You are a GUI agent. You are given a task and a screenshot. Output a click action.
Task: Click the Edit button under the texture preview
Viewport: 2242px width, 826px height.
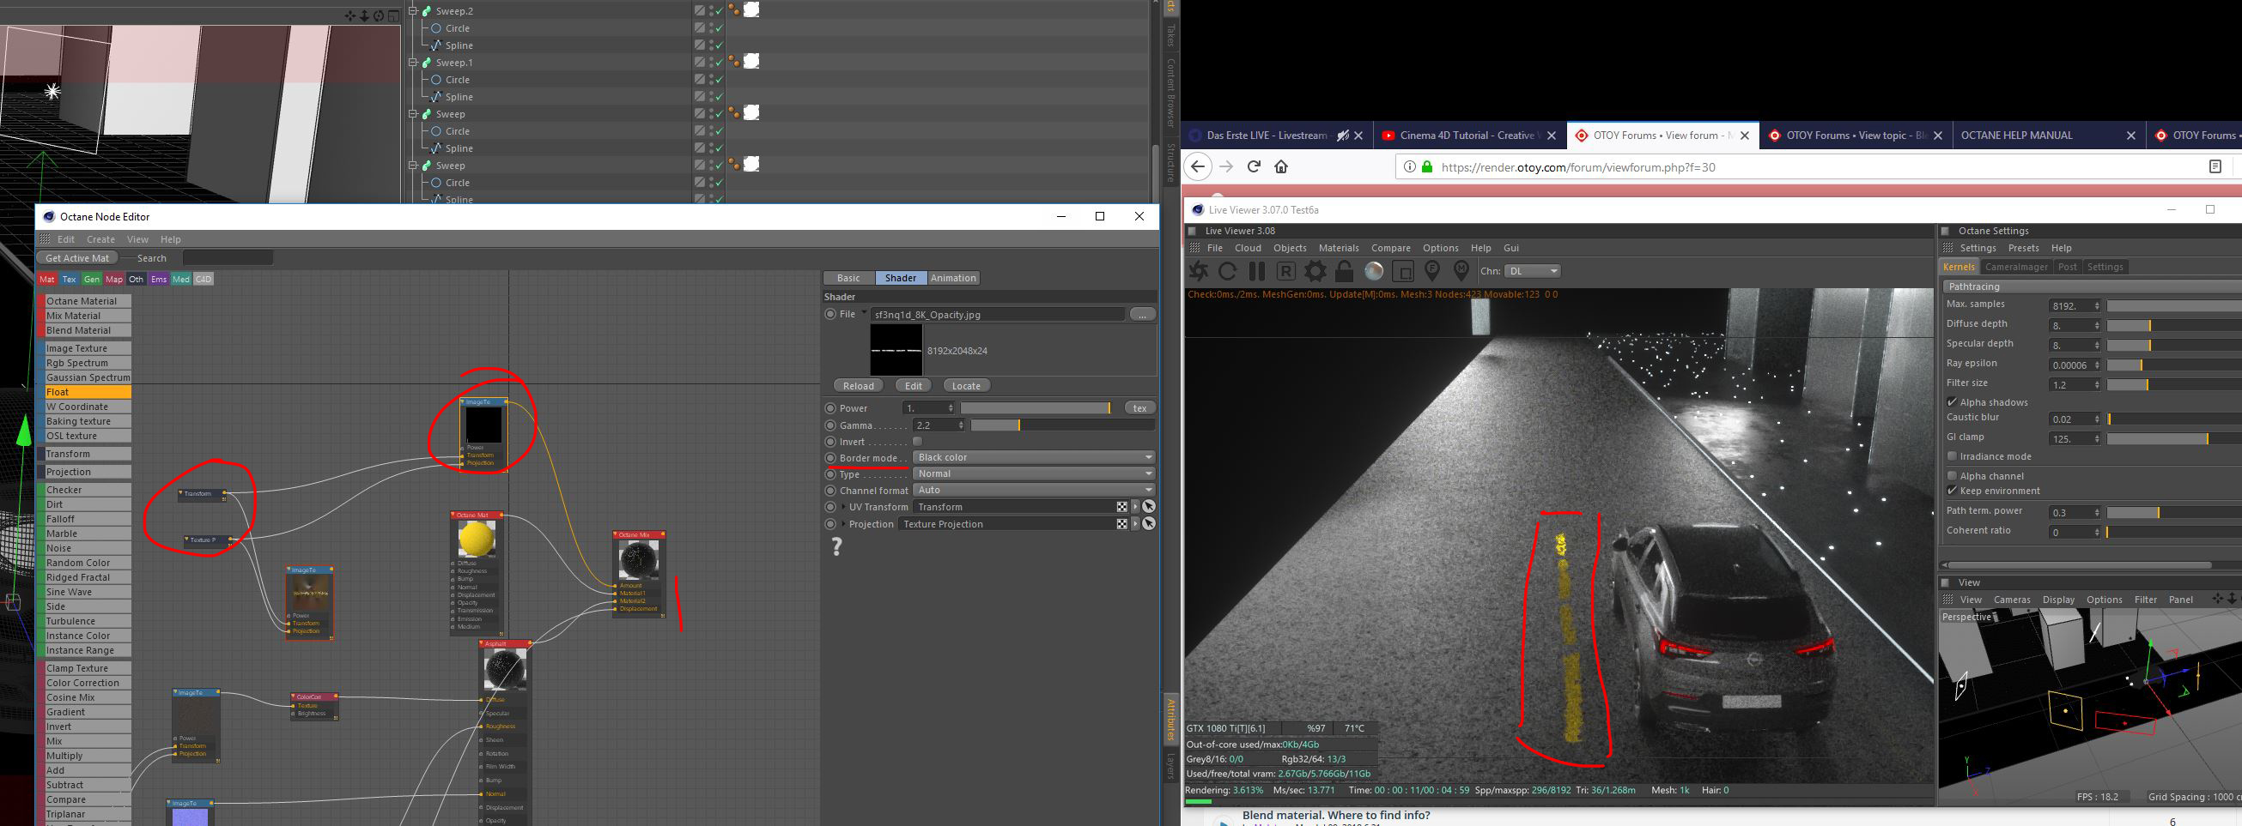[913, 386]
